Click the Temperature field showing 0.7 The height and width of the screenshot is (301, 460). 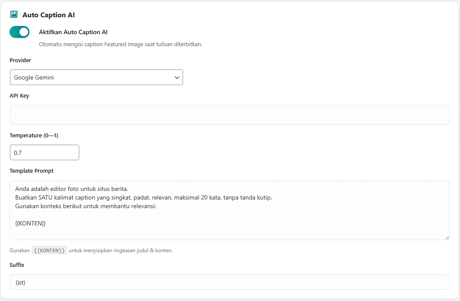pos(44,152)
